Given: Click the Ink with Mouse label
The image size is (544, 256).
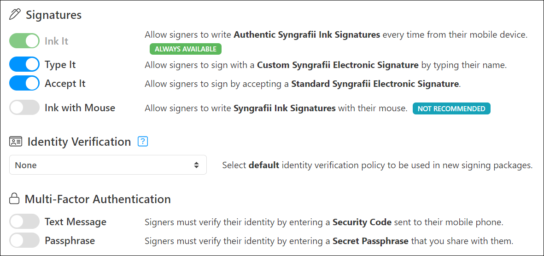Looking at the screenshot, I should click(80, 108).
